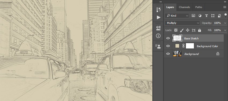Filter layers by smart object icon

219,16
